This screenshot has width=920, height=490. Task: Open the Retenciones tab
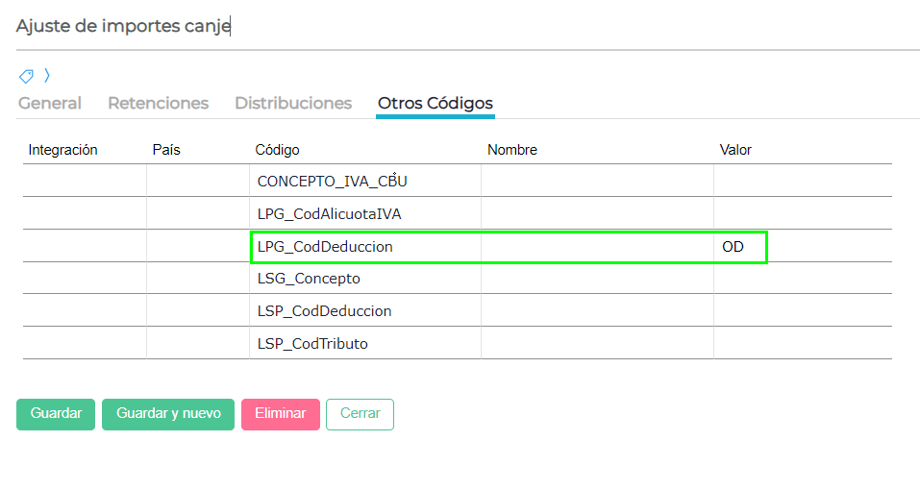158,104
